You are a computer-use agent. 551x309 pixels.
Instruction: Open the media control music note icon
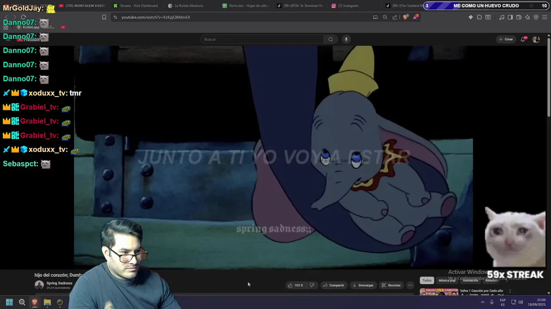click(501, 17)
